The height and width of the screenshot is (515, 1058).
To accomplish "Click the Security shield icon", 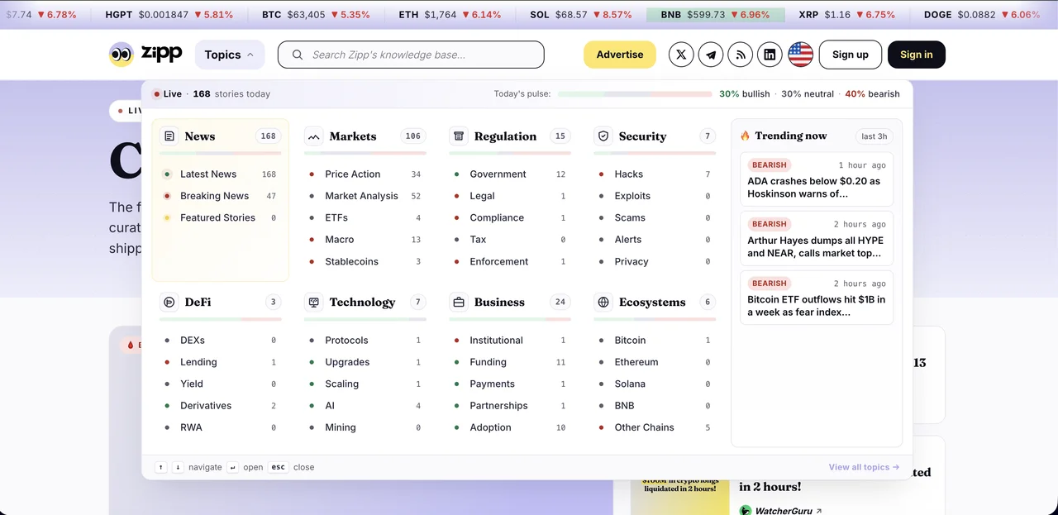I will [603, 136].
